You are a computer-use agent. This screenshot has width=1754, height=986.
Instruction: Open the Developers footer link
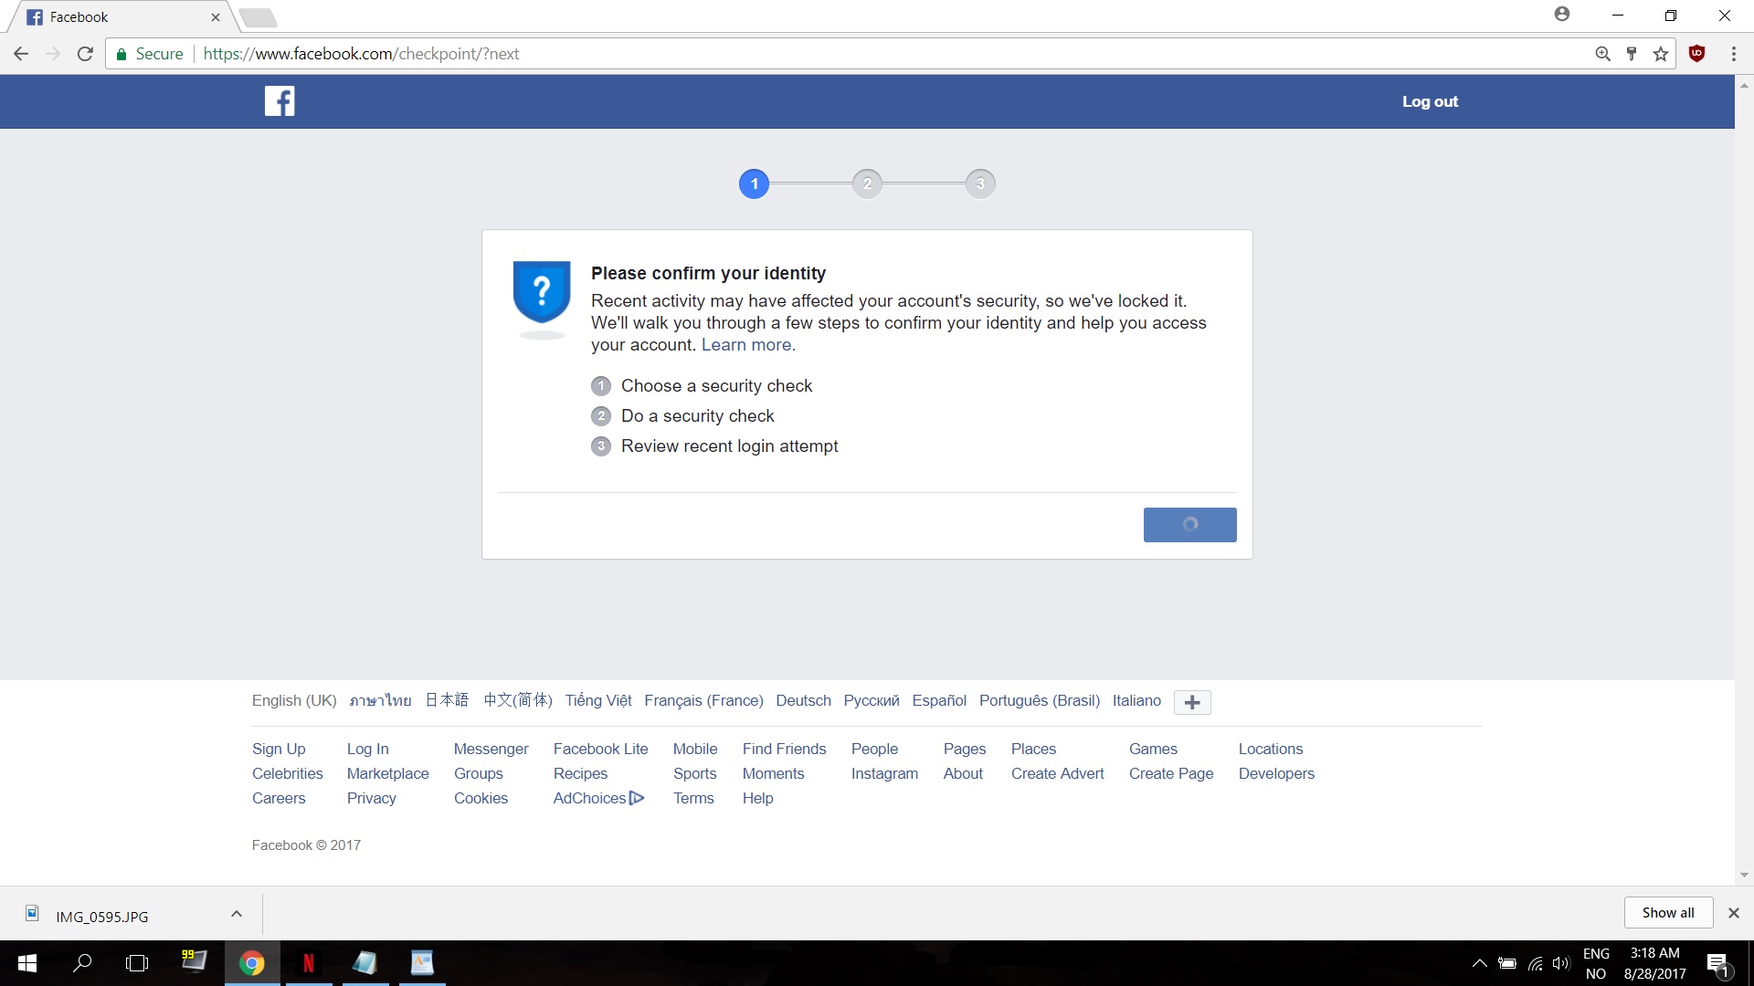coord(1276,773)
